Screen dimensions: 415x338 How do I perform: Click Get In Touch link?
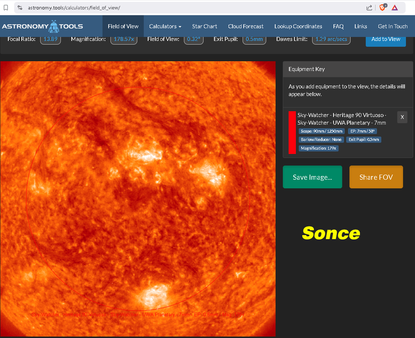(x=393, y=26)
